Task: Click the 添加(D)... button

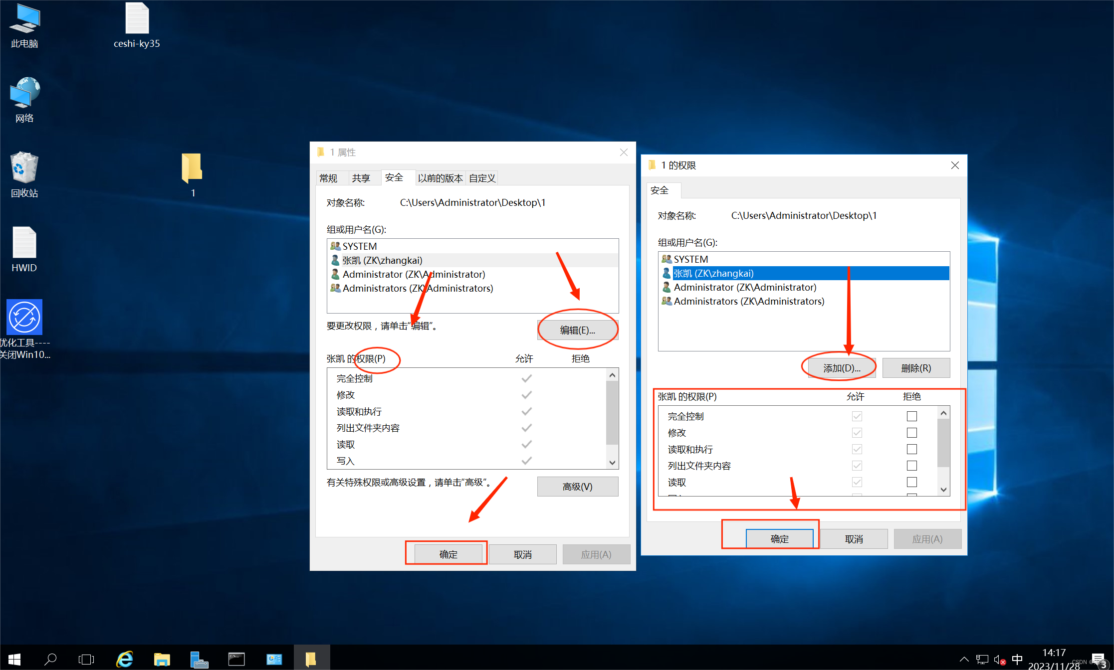Action: [x=842, y=368]
